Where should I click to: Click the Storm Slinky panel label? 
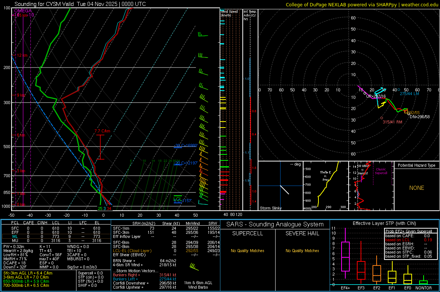coord(270,208)
